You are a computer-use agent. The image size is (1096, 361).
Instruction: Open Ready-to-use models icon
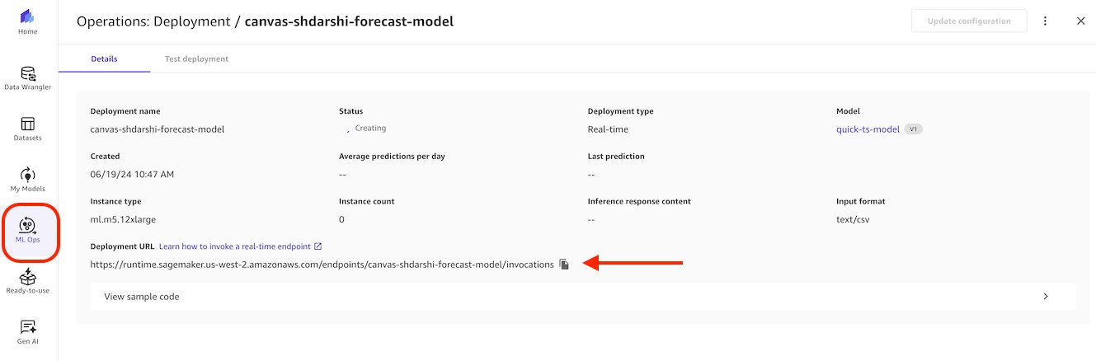click(27, 276)
